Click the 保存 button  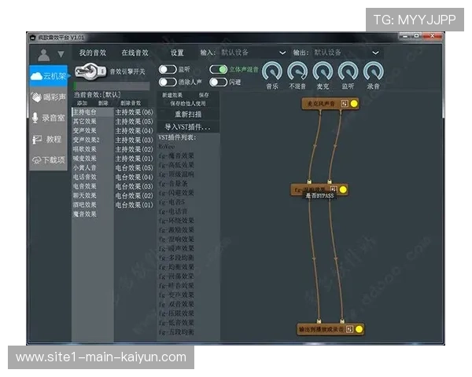click(204, 95)
